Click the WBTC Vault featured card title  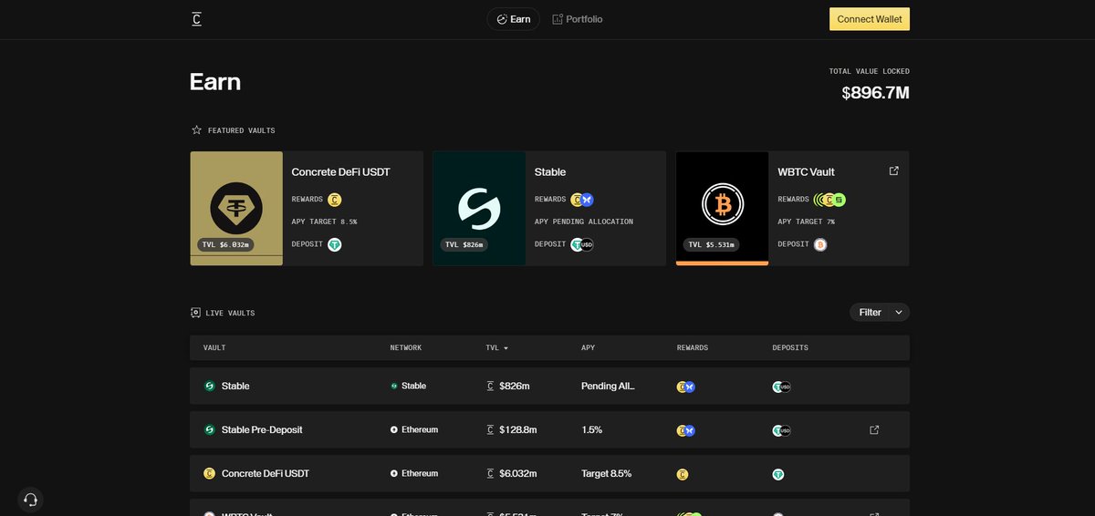click(x=806, y=171)
